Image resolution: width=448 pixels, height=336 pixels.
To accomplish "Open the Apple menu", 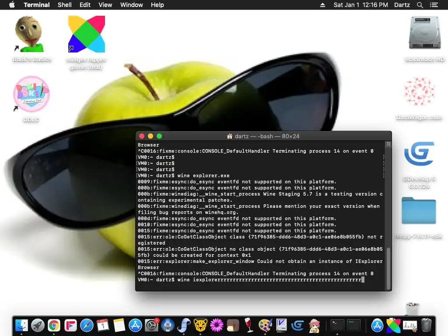I will 12,5.
